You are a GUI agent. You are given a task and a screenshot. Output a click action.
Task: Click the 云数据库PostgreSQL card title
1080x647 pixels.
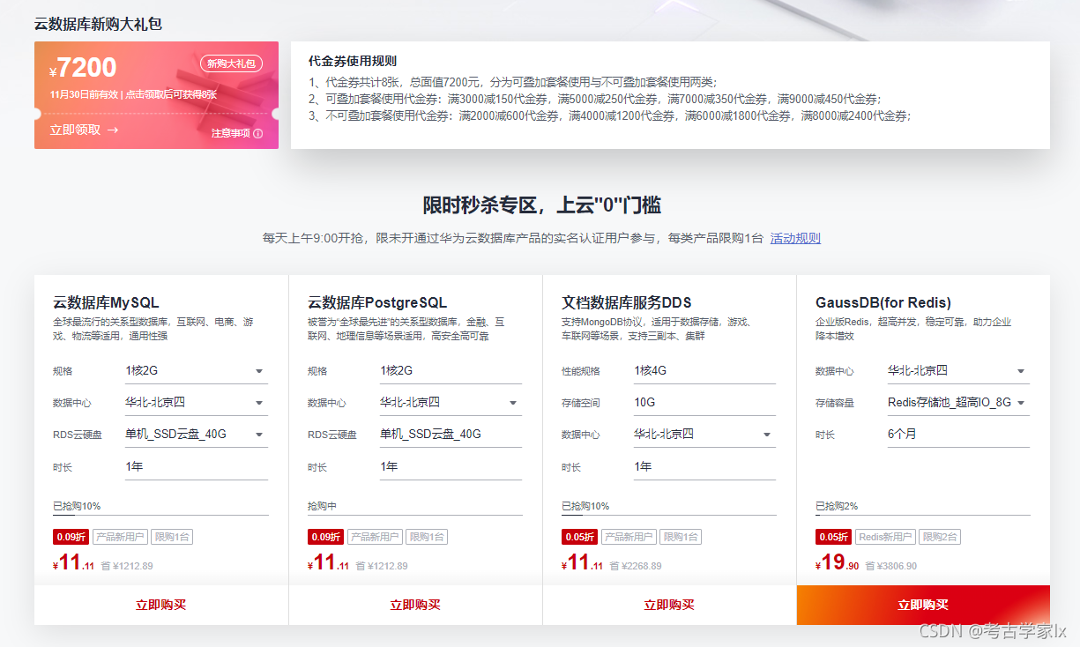[377, 303]
